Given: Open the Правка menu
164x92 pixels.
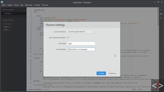Looking at the screenshot, I should (x=10, y=5).
